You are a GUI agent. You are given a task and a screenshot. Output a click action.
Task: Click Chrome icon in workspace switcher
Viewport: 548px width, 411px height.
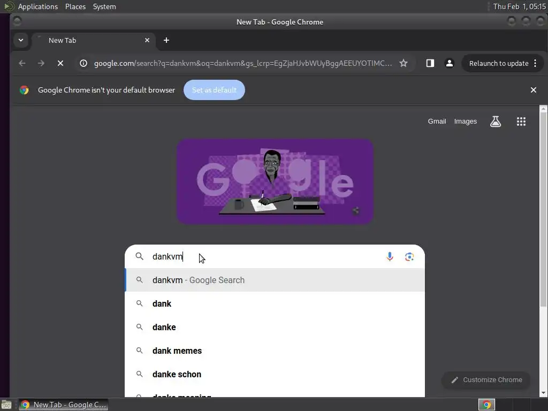pyautogui.click(x=486, y=405)
